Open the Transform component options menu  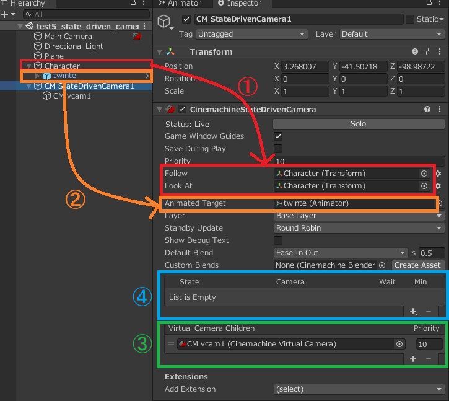pyautogui.click(x=440, y=51)
